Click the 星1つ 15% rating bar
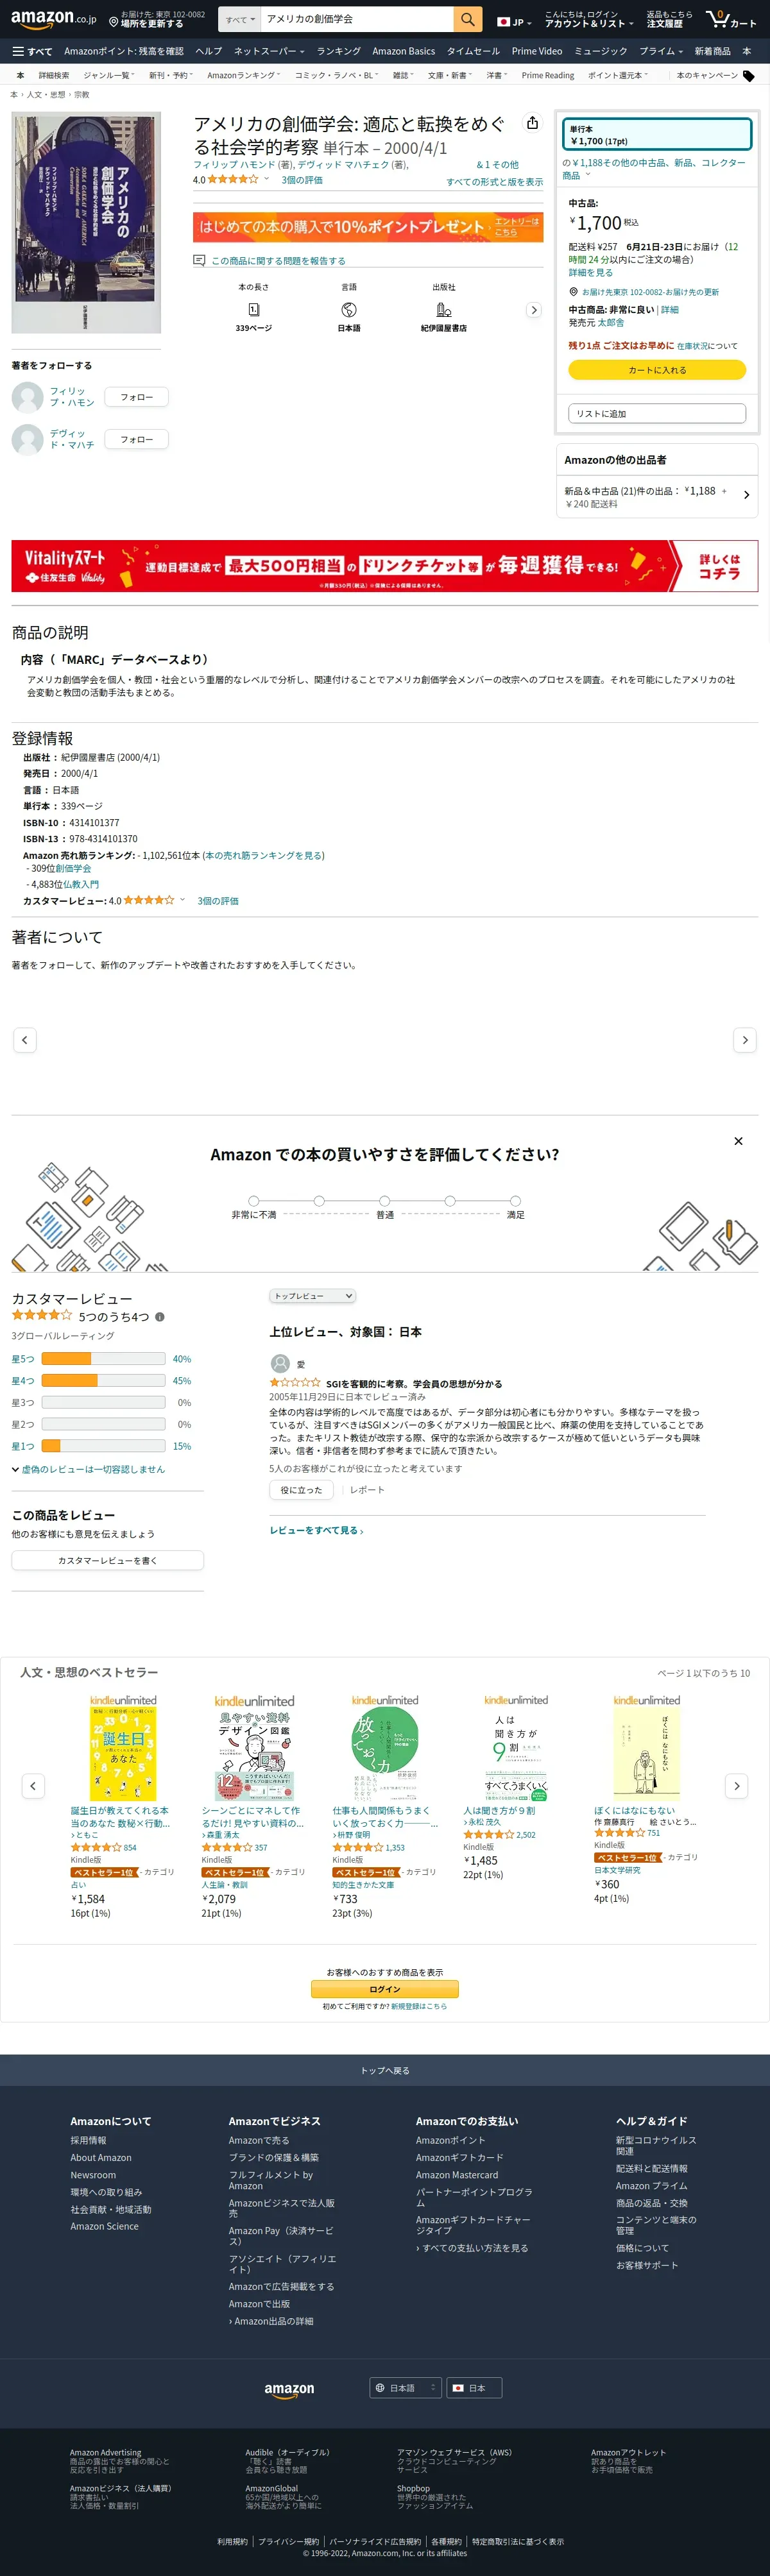770x2576 pixels. 103,1446
